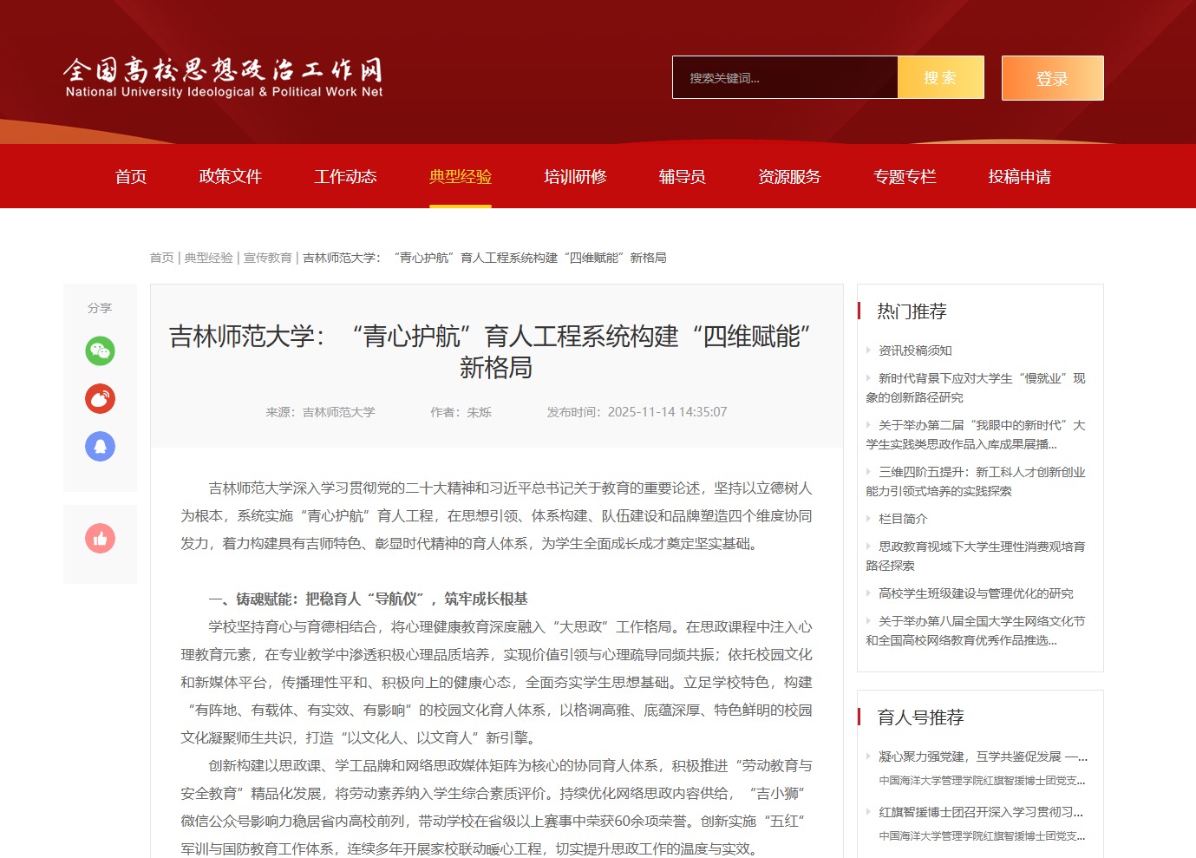
Task: Share article via Weibo icon
Action: coord(100,399)
